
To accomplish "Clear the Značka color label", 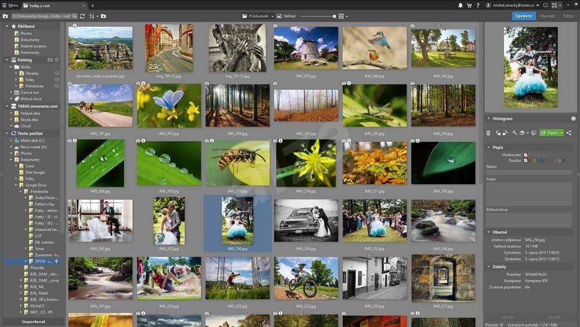I will (x=525, y=160).
